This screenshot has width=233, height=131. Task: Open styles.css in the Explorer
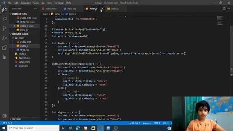[23, 66]
